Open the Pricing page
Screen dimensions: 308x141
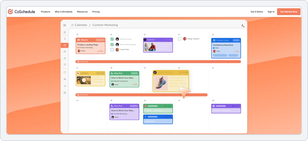pyautogui.click(x=96, y=12)
